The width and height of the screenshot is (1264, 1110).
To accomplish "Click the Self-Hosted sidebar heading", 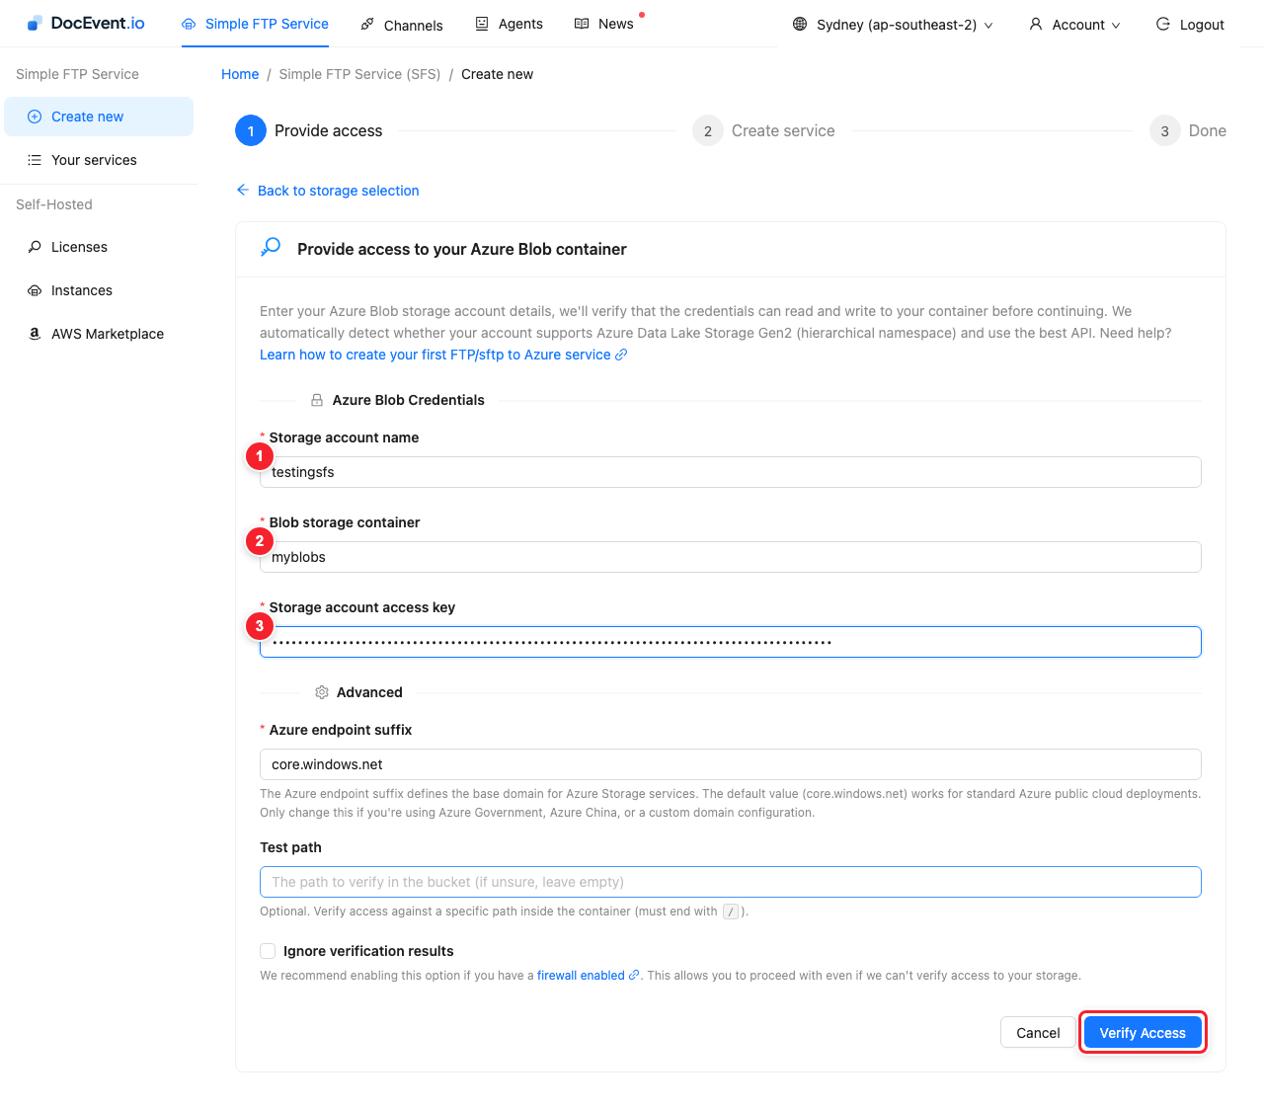I will tap(54, 204).
